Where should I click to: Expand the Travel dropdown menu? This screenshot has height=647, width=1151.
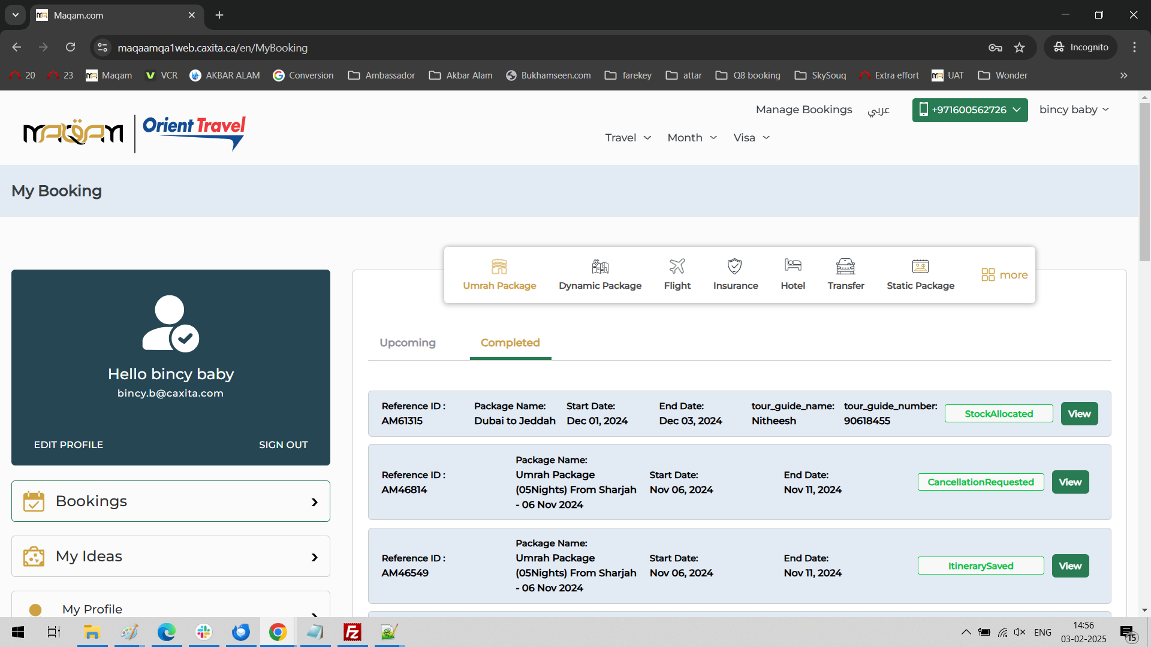click(628, 138)
